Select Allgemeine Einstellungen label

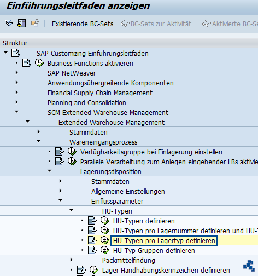[x=128, y=192]
